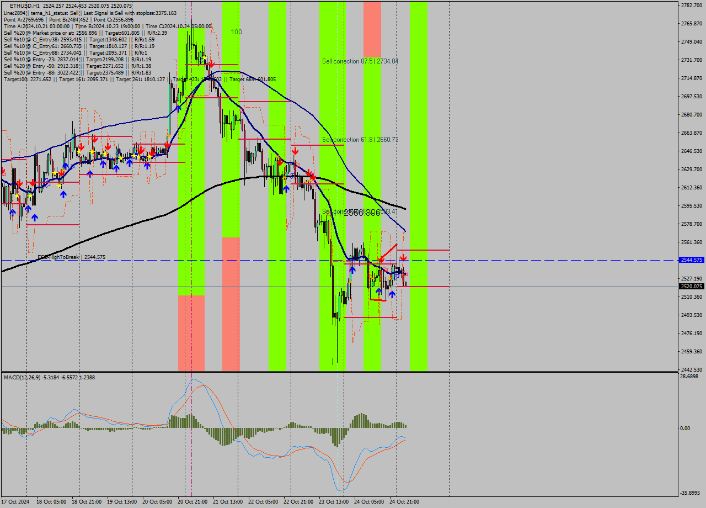Click the -35.8995 MACD scale value
Screen dimensions: 706x508
(x=691, y=493)
